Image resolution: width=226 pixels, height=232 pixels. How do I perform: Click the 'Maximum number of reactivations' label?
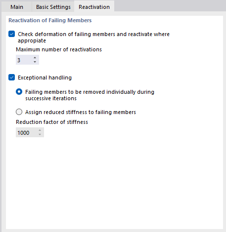coord(59,49)
